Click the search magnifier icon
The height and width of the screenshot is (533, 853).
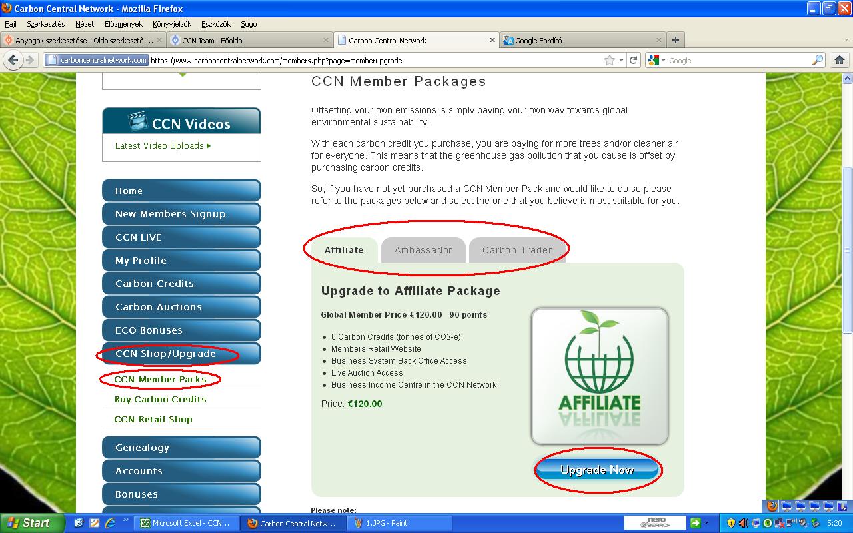(x=818, y=60)
